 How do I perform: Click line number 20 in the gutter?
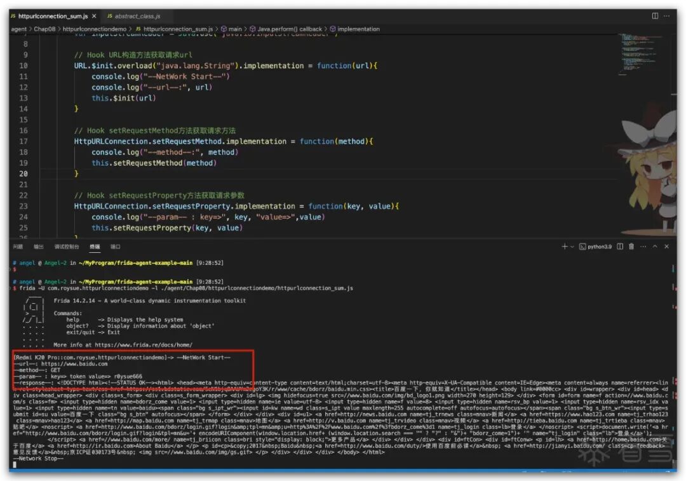pos(24,173)
